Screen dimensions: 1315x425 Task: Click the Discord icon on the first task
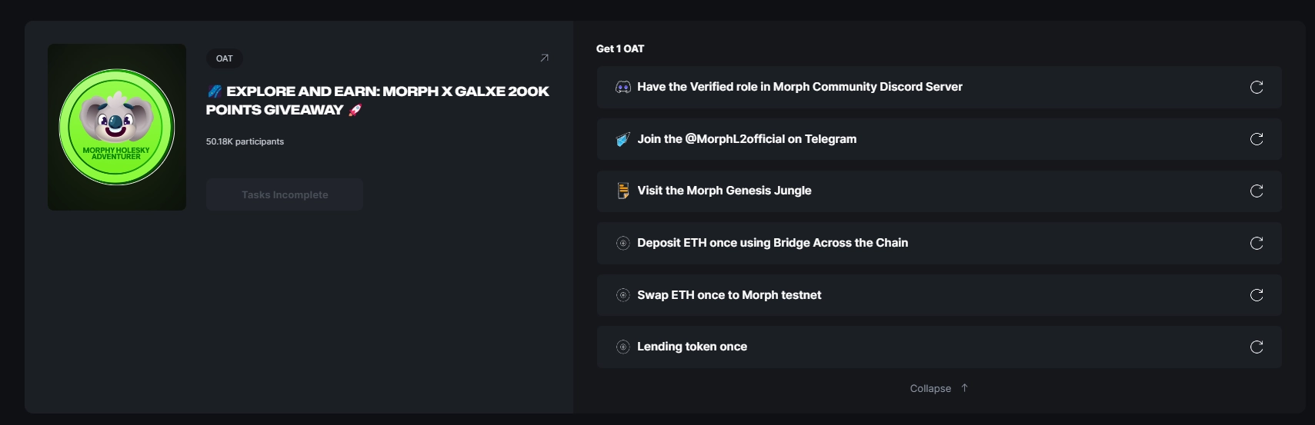click(x=623, y=87)
